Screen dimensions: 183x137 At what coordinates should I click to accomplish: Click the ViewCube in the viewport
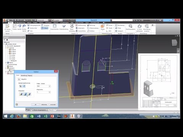[x=174, y=43]
